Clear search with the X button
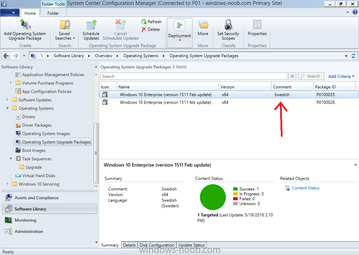The width and height of the screenshot is (359, 255). 292,76
